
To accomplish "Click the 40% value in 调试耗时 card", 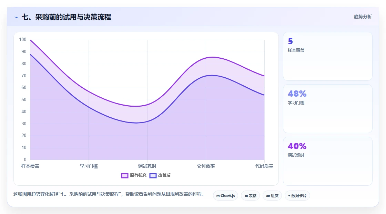I will point(297,146).
